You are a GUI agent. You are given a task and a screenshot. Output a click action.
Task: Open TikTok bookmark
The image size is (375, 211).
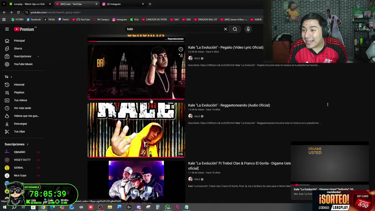(49, 20)
